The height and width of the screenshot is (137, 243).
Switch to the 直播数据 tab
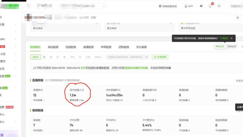click(88, 47)
